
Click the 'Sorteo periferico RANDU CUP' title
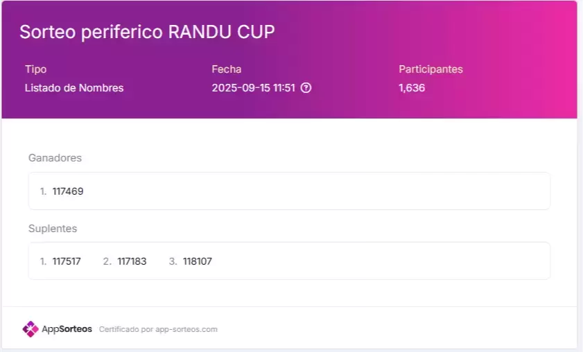click(147, 32)
